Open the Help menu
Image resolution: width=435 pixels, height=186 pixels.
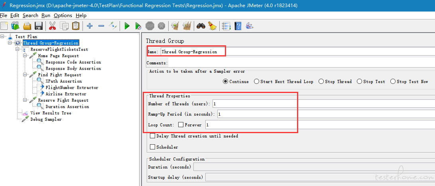(81, 15)
